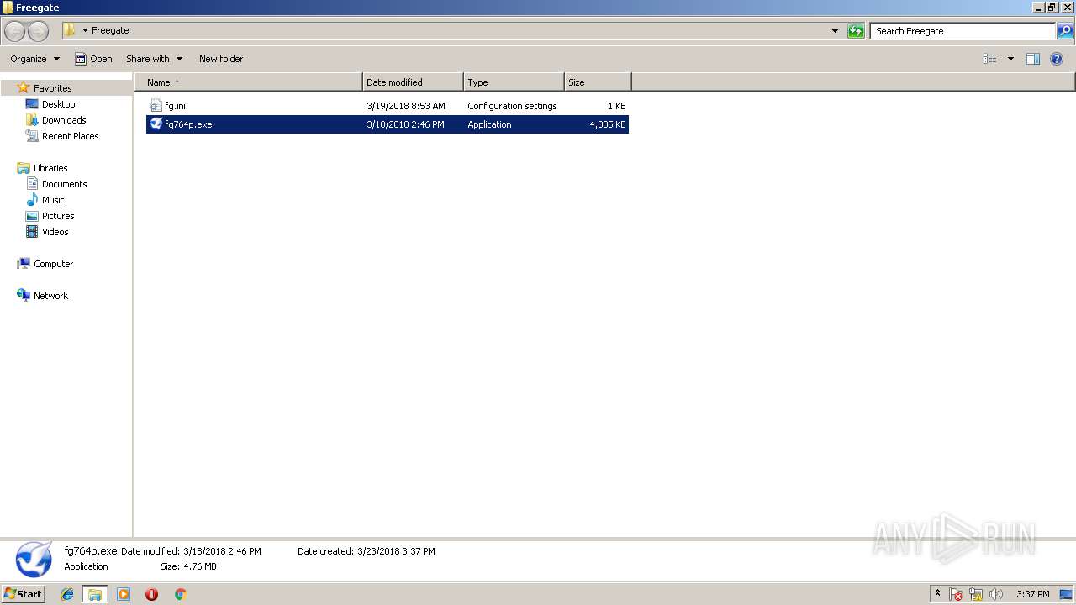The height and width of the screenshot is (605, 1076).
Task: Select Documents library in sidebar
Action: click(65, 184)
